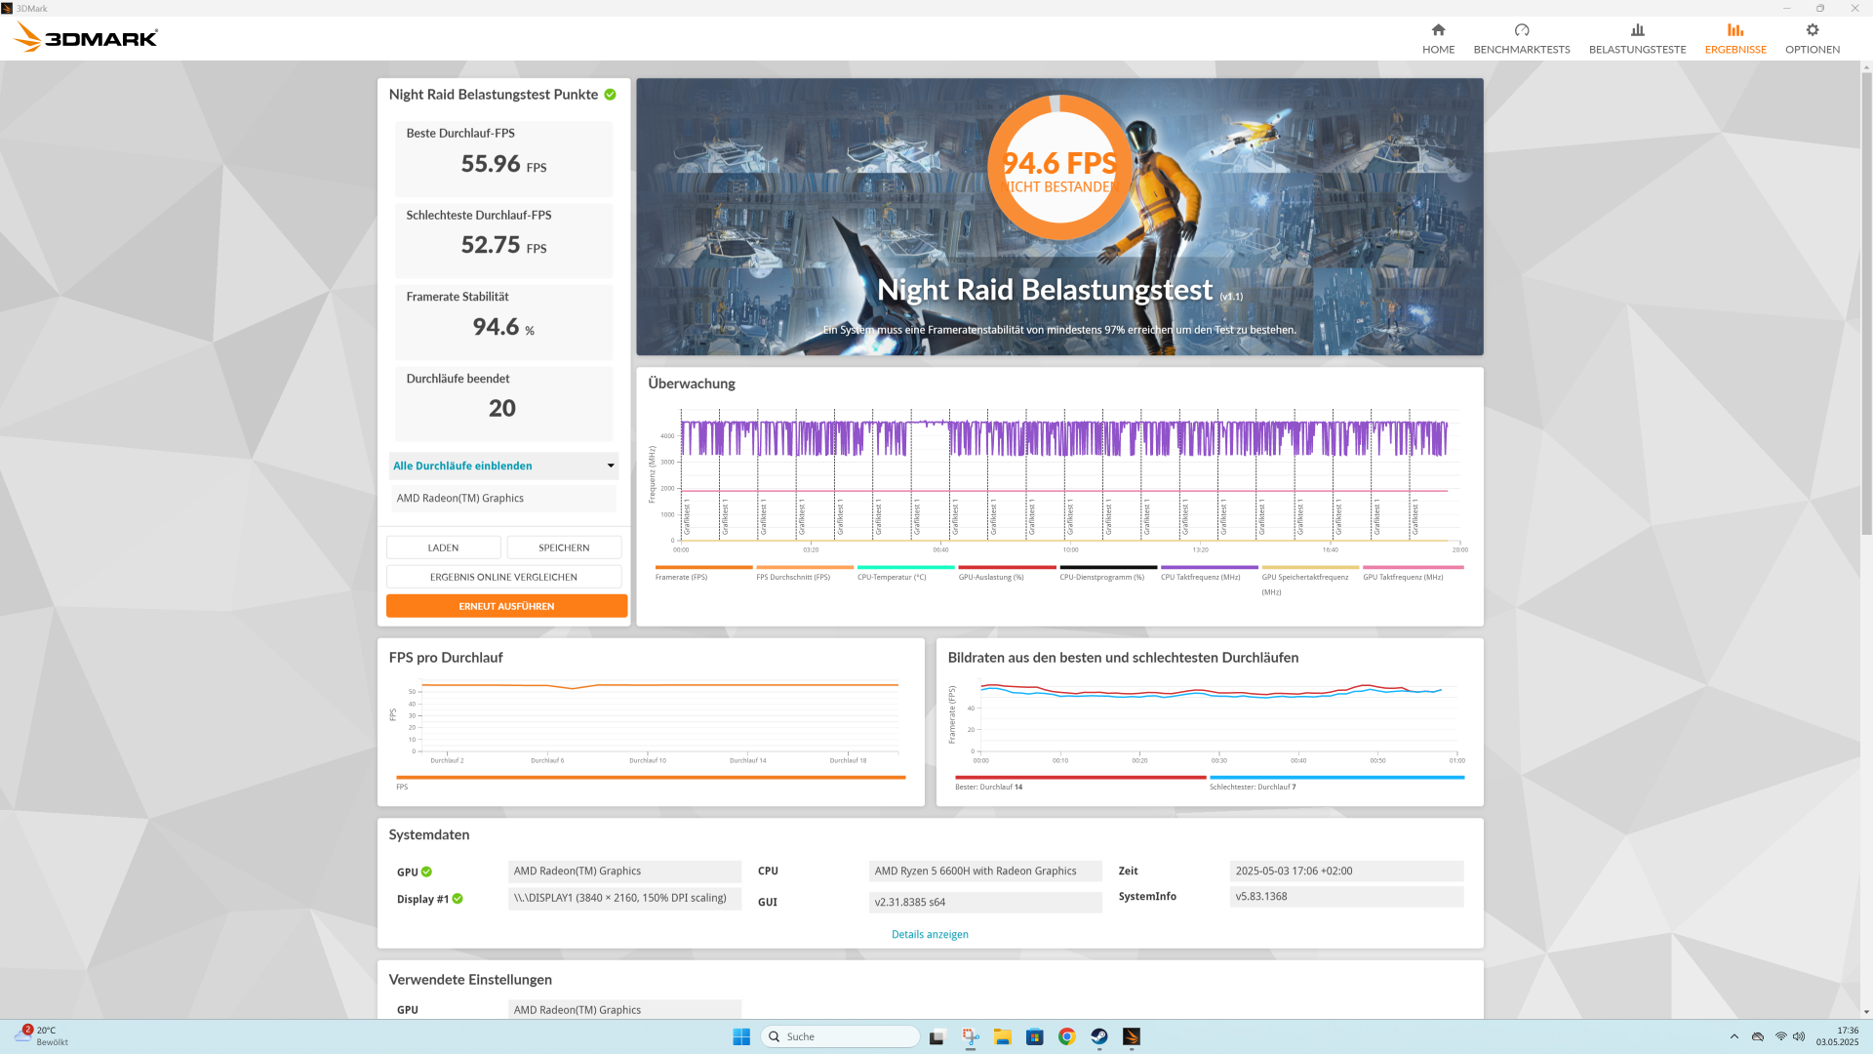Screen dimensions: 1873x1054
Task: Click the \\.\DISPLAY1 display info field
Action: [x=624, y=898]
